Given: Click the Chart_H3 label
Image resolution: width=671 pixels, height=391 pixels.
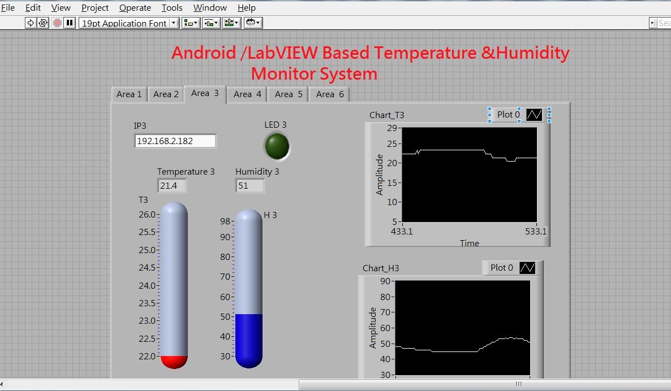Looking at the screenshot, I should (x=380, y=268).
